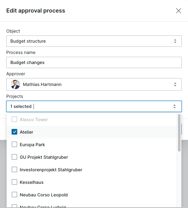Click the Approver field's up-down arrows icon
188x208 pixels.
[x=175, y=84]
